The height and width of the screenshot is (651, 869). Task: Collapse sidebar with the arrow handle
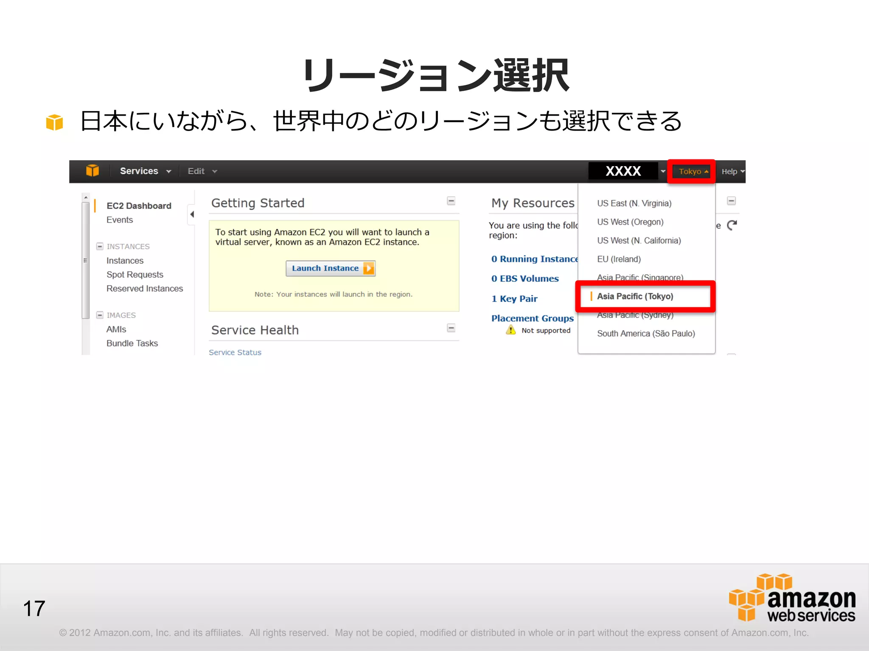(192, 214)
